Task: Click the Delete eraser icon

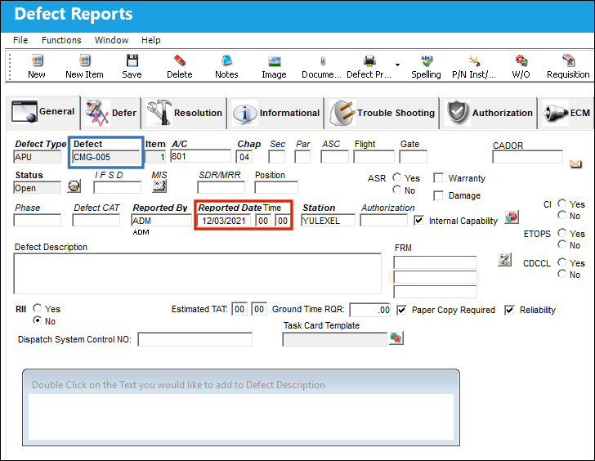Action: click(180, 60)
